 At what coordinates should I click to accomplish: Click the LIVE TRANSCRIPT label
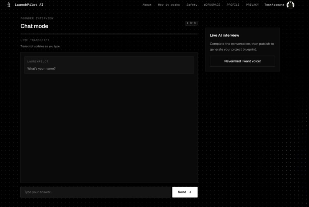(35, 40)
